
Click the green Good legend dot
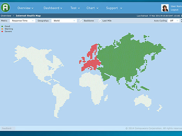coord(2,27)
